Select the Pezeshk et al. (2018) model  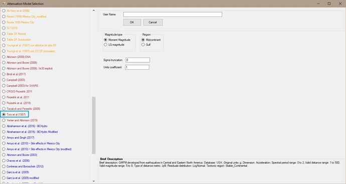tap(17, 103)
